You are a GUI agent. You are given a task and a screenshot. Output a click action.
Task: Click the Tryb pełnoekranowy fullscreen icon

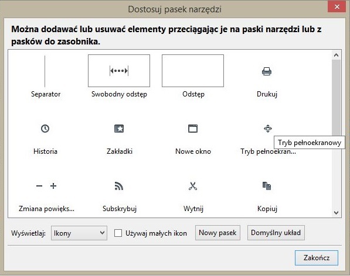click(x=268, y=129)
